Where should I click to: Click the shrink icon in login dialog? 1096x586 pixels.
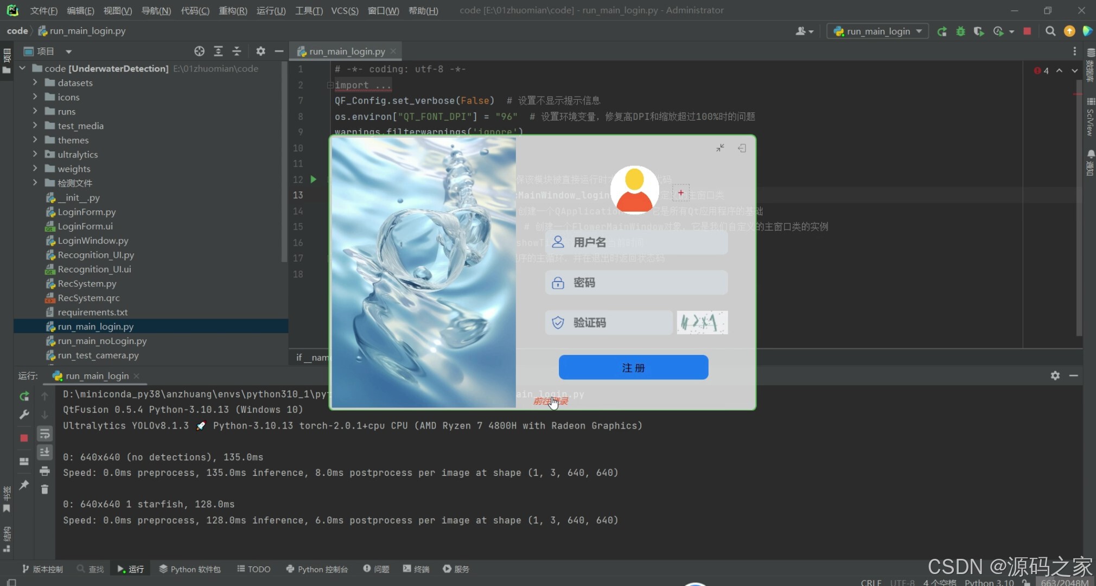coord(720,148)
